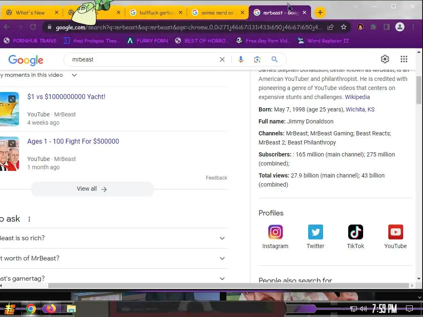This screenshot has height=317, width=423.
Task: Read the 'Subscribers:' fact line
Action: (326, 159)
